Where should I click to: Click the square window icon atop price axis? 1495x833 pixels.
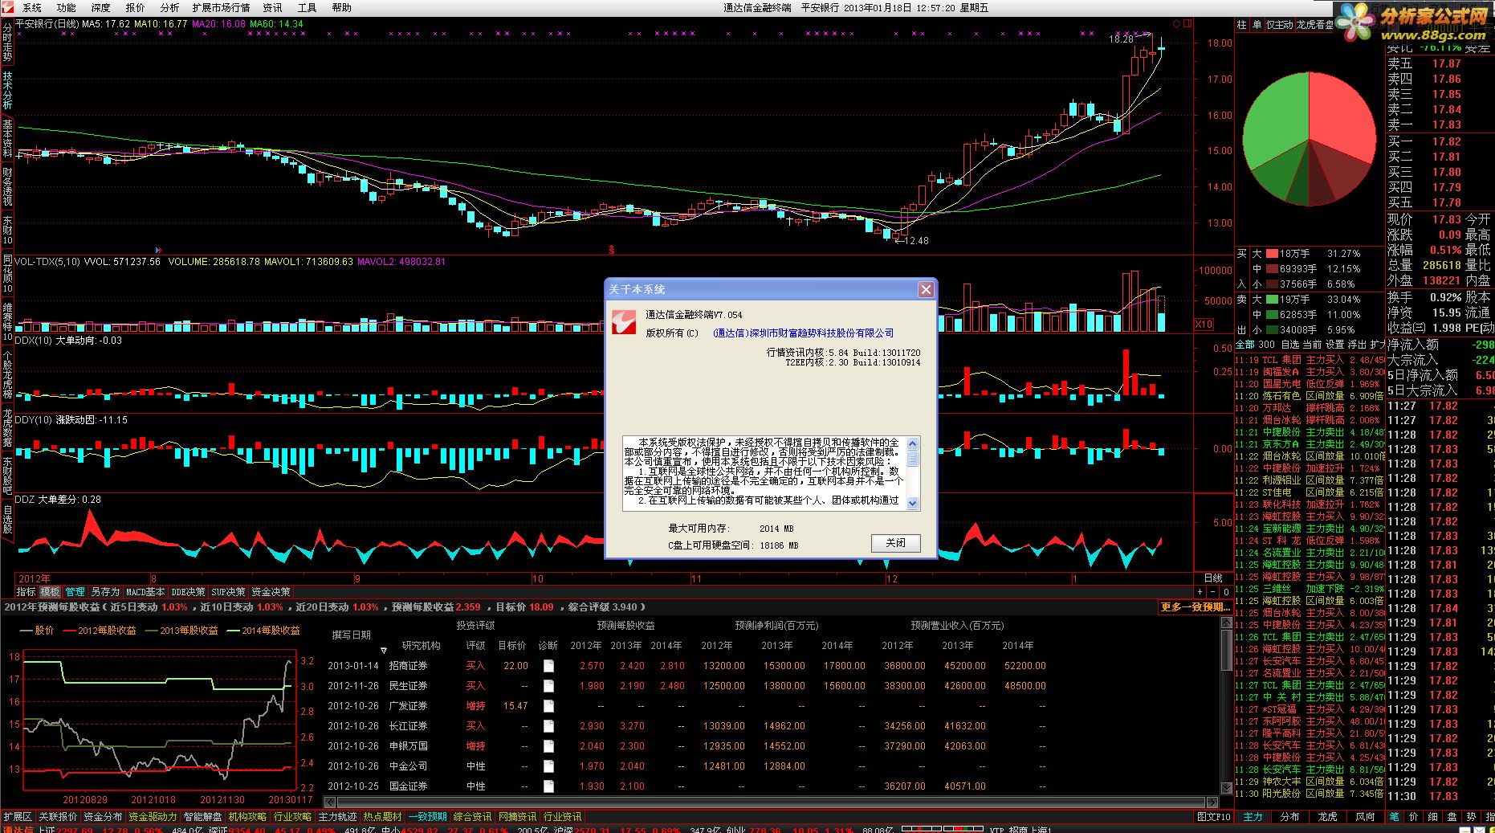tap(1187, 24)
